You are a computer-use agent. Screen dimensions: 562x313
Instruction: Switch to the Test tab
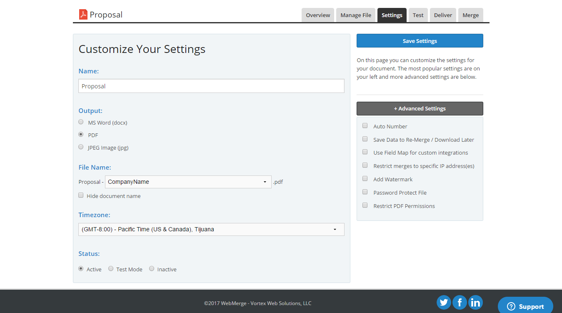(418, 15)
